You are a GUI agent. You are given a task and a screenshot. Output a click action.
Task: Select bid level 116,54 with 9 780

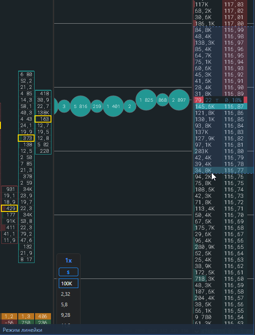coord(221,317)
